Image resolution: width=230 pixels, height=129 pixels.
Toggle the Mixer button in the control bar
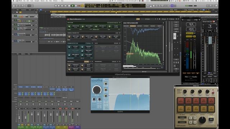[29, 6]
